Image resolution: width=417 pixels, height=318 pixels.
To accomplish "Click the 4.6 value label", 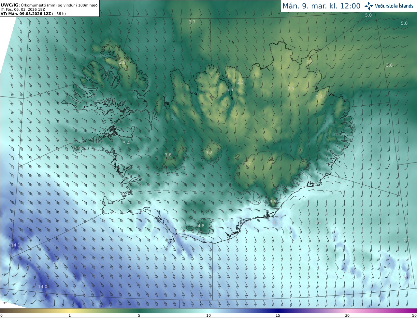I will pos(201,226).
